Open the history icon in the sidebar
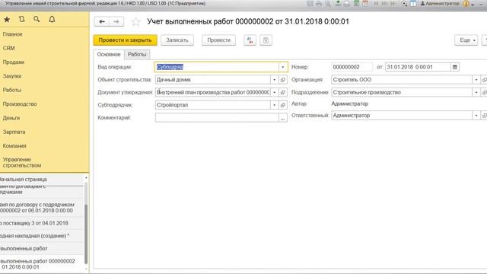The width and height of the screenshot is (487, 274). tap(22, 19)
